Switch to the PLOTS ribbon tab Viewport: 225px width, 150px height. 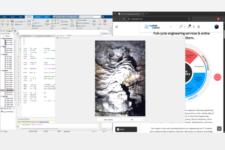[x=13, y=17]
